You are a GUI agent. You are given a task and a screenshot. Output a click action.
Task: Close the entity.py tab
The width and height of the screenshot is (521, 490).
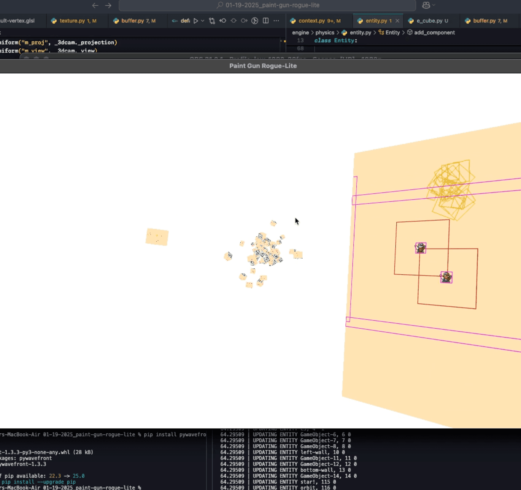(397, 21)
